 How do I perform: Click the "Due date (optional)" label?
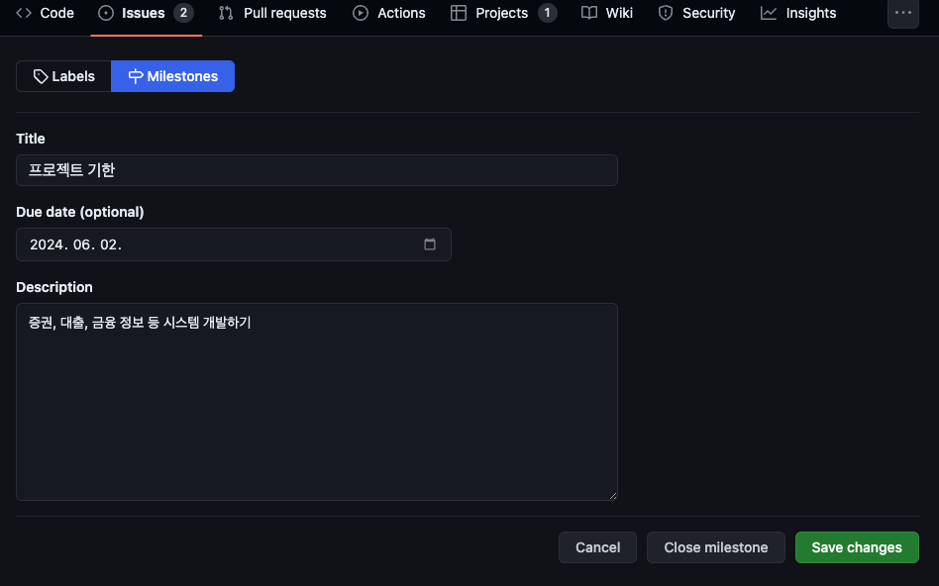click(80, 212)
